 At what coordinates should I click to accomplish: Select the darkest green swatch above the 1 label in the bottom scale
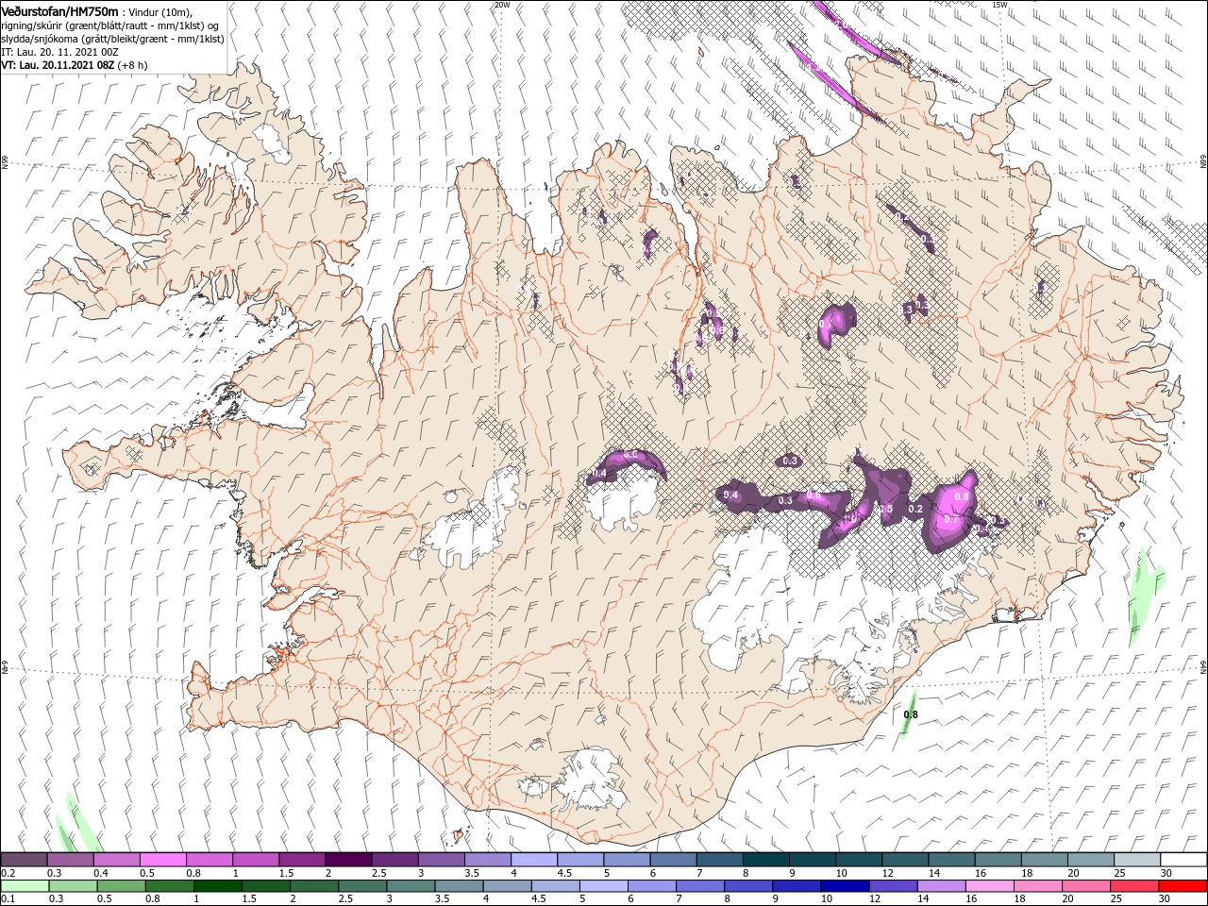[x=217, y=886]
